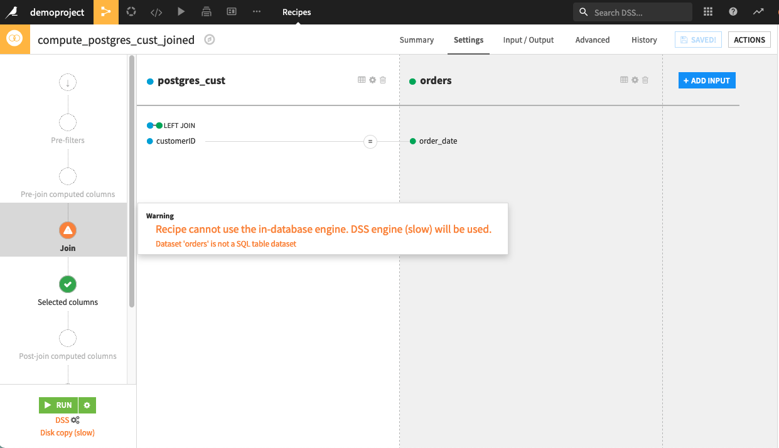Click the Dataiku bird logo
The height and width of the screenshot is (448, 779).
point(12,12)
